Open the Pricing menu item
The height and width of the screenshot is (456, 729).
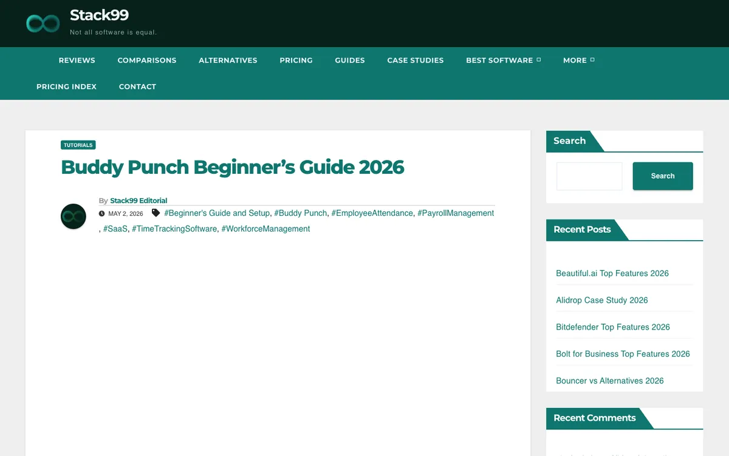pyautogui.click(x=296, y=60)
